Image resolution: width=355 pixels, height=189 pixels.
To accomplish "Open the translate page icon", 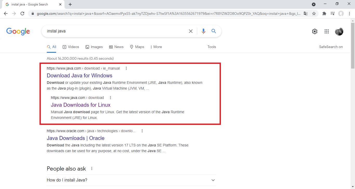I will coord(306,14).
